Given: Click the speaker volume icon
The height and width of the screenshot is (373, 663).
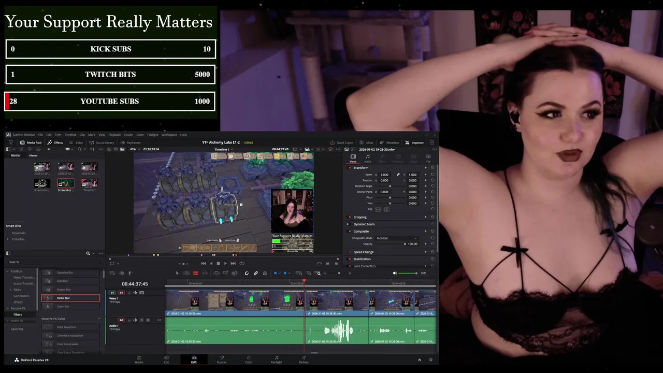Looking at the screenshot, I should [x=395, y=273].
